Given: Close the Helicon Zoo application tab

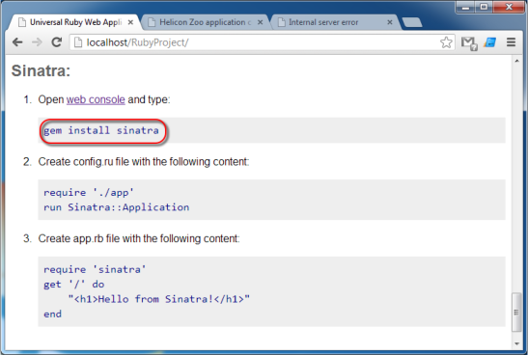Looking at the screenshot, I should pyautogui.click(x=260, y=22).
